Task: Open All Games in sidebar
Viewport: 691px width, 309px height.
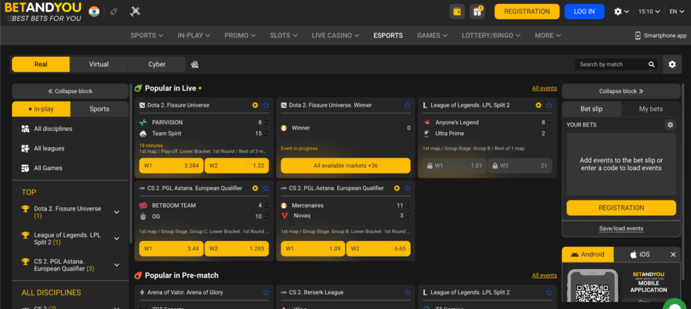Action: 70,168
